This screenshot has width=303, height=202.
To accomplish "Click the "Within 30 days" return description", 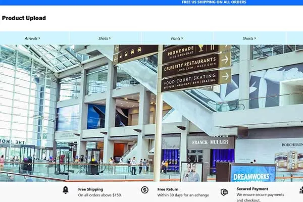I will [183, 195].
